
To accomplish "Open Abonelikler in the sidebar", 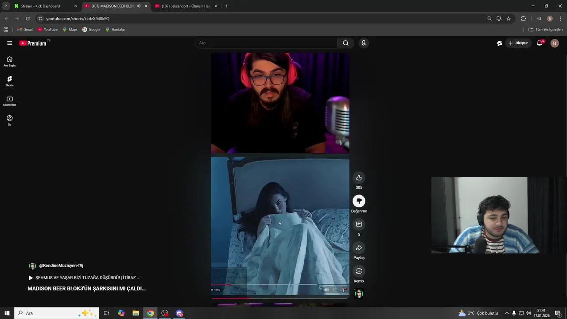I will (9, 101).
